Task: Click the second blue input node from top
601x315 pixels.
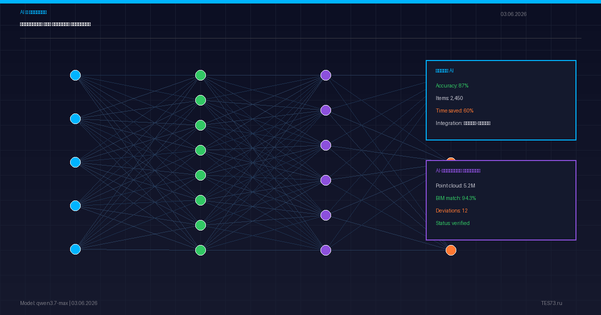Action: [75, 118]
